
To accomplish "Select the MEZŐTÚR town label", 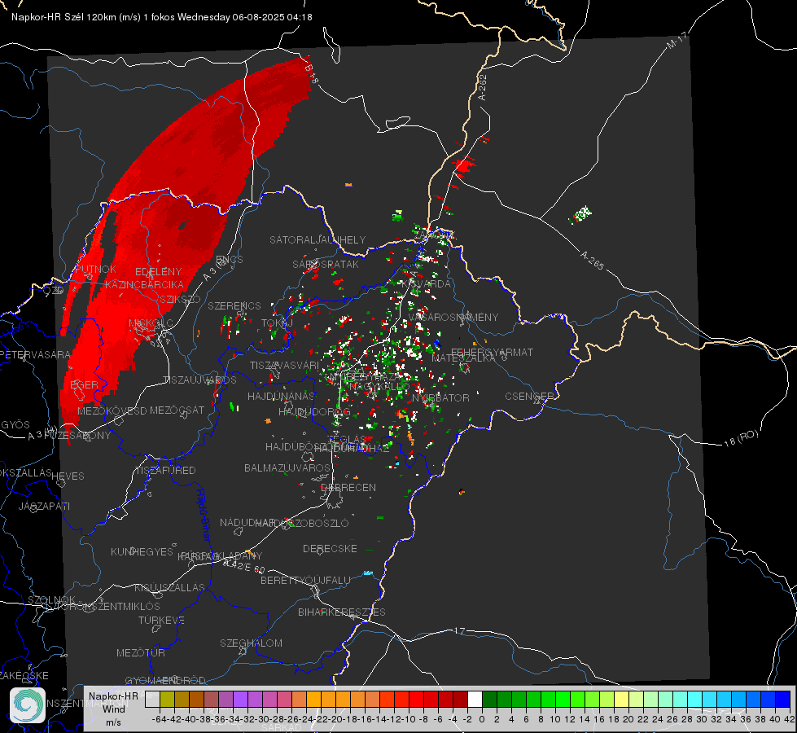I will pos(141,652).
